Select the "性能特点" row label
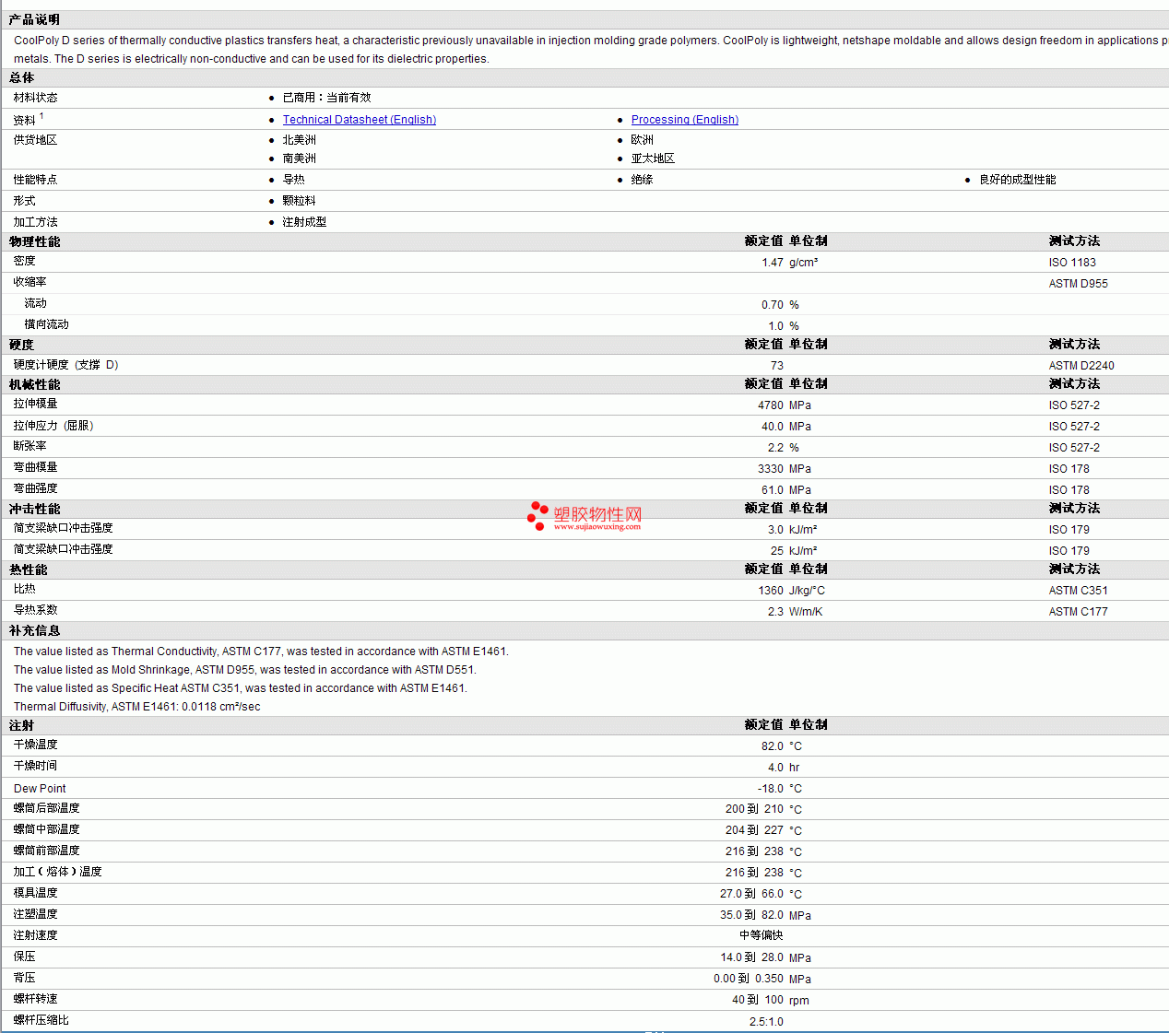 point(36,180)
